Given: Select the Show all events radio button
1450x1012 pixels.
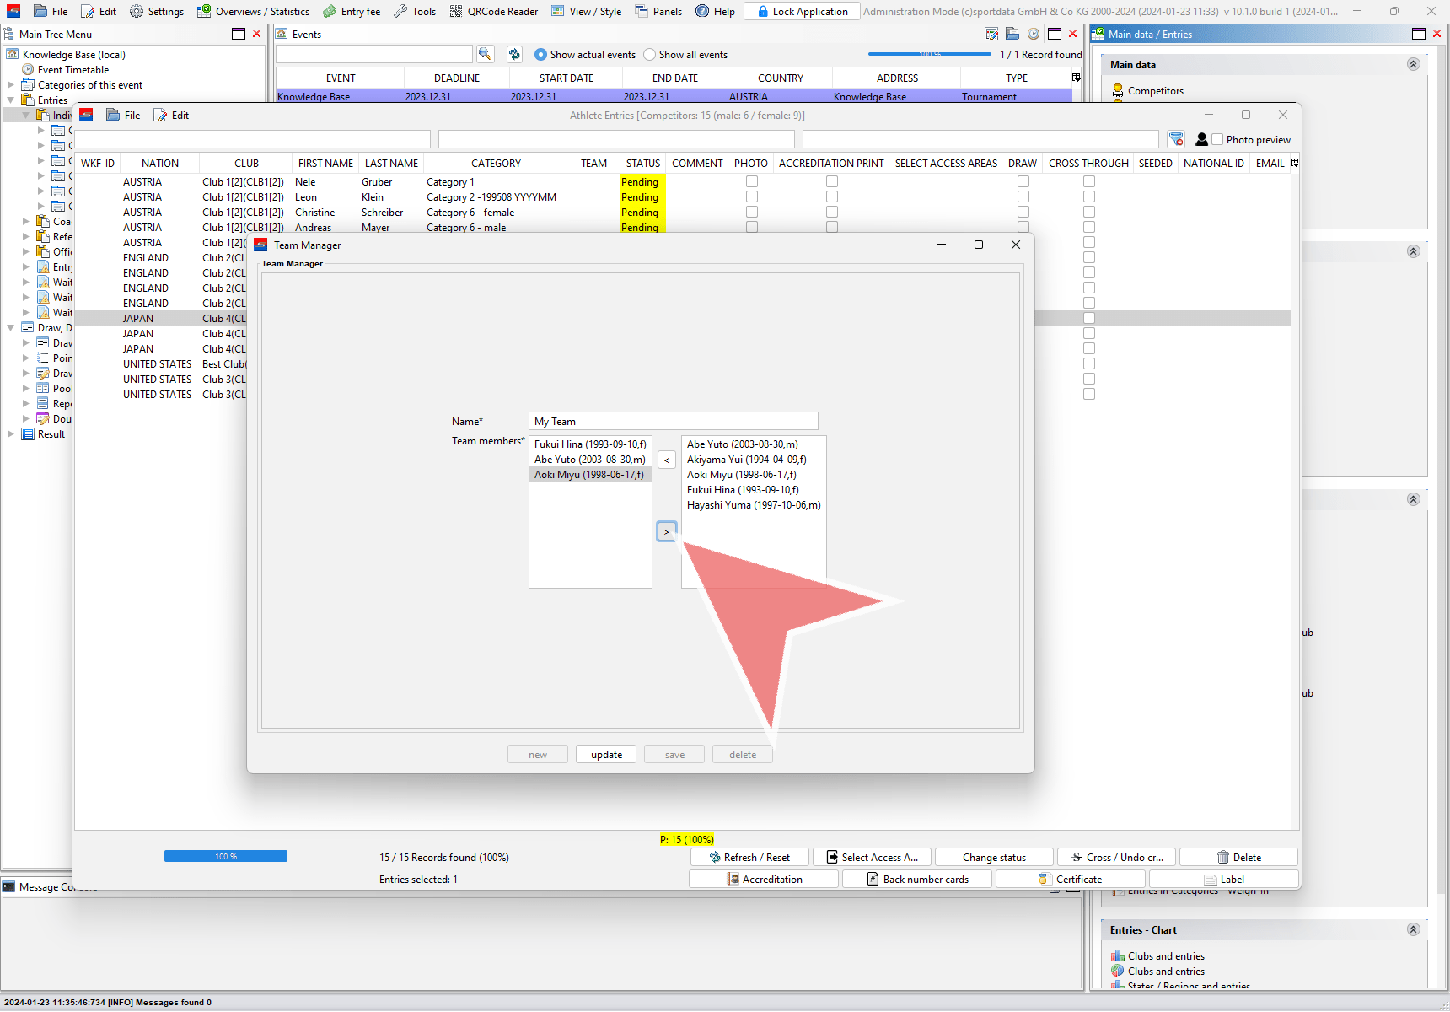Looking at the screenshot, I should click(649, 54).
